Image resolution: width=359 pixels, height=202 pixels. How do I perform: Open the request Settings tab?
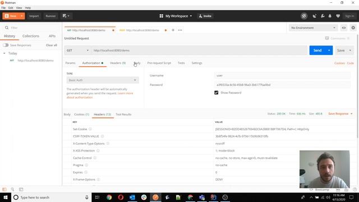pyautogui.click(x=197, y=63)
